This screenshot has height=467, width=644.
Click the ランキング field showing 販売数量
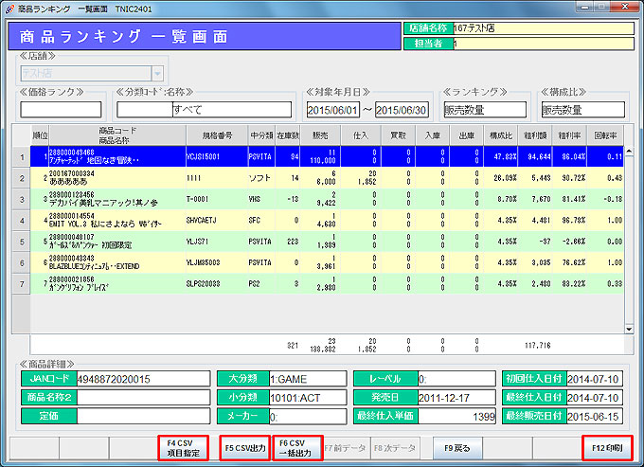point(481,110)
